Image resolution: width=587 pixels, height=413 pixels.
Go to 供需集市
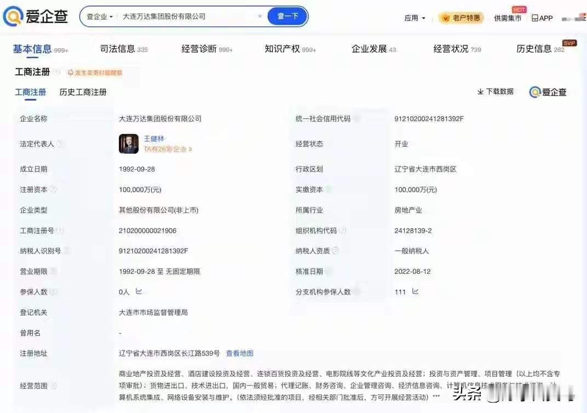tap(508, 18)
